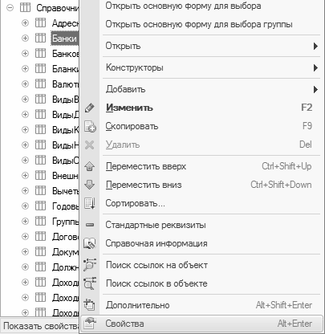Image resolution: width=325 pixels, height=334 pixels.
Task: Click the up-arrow icon for Переместить вверх
Action: pos(89,166)
